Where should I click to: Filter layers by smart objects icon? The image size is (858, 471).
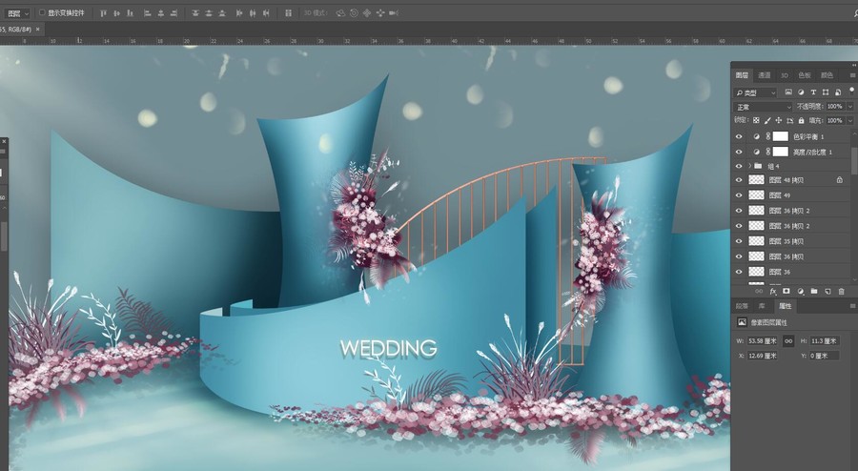point(838,92)
